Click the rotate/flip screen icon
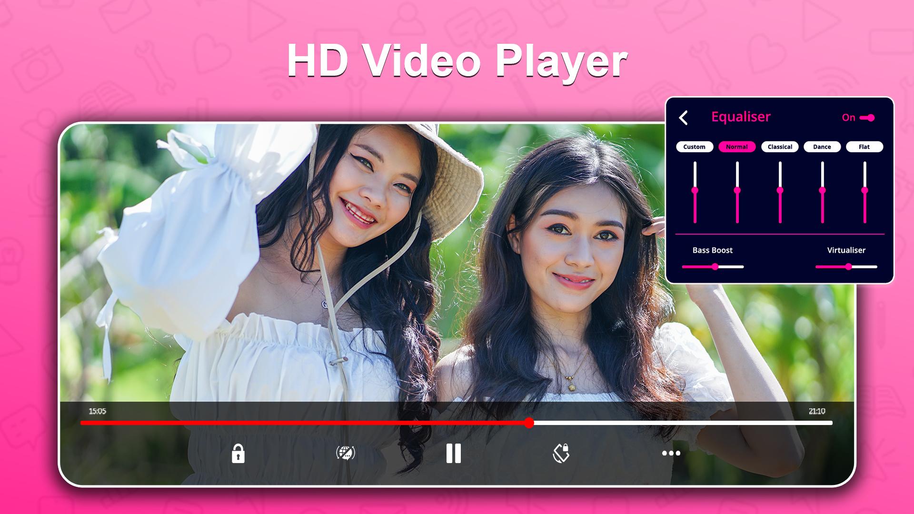 [x=561, y=453]
